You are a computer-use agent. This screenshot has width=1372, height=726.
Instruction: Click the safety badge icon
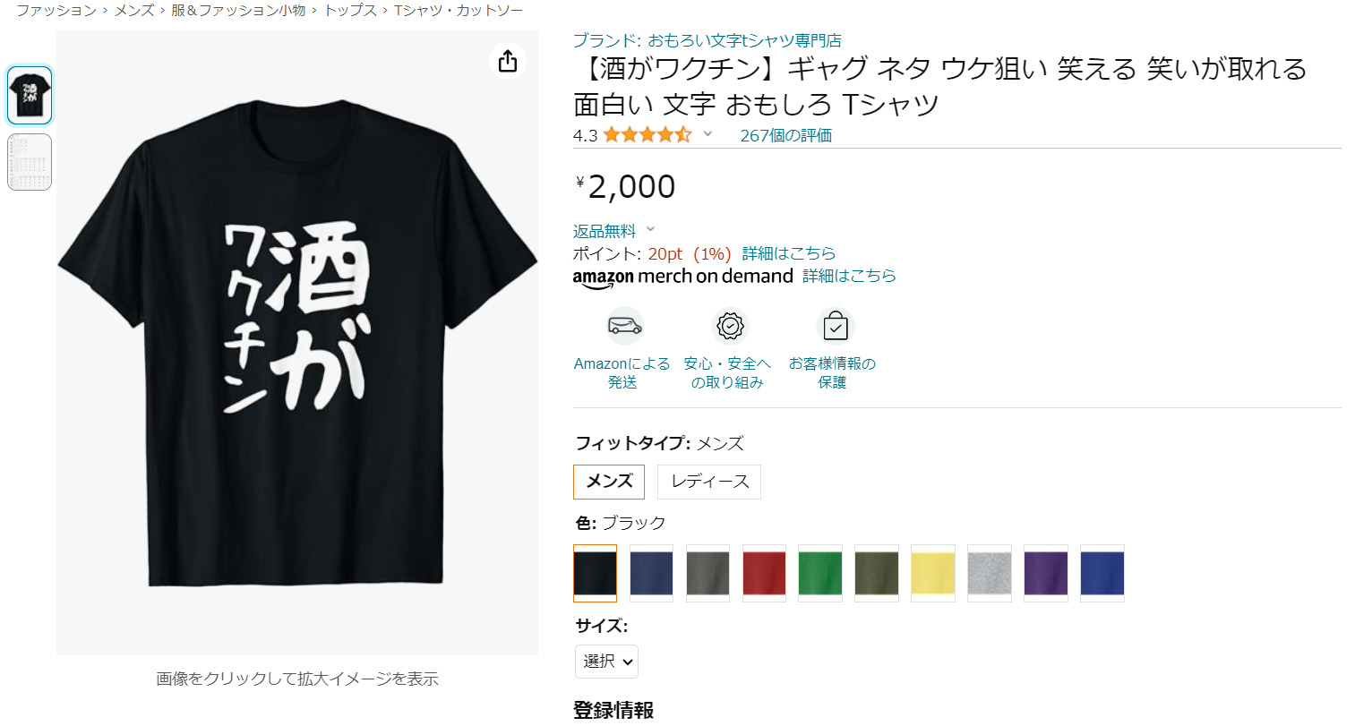pos(730,326)
